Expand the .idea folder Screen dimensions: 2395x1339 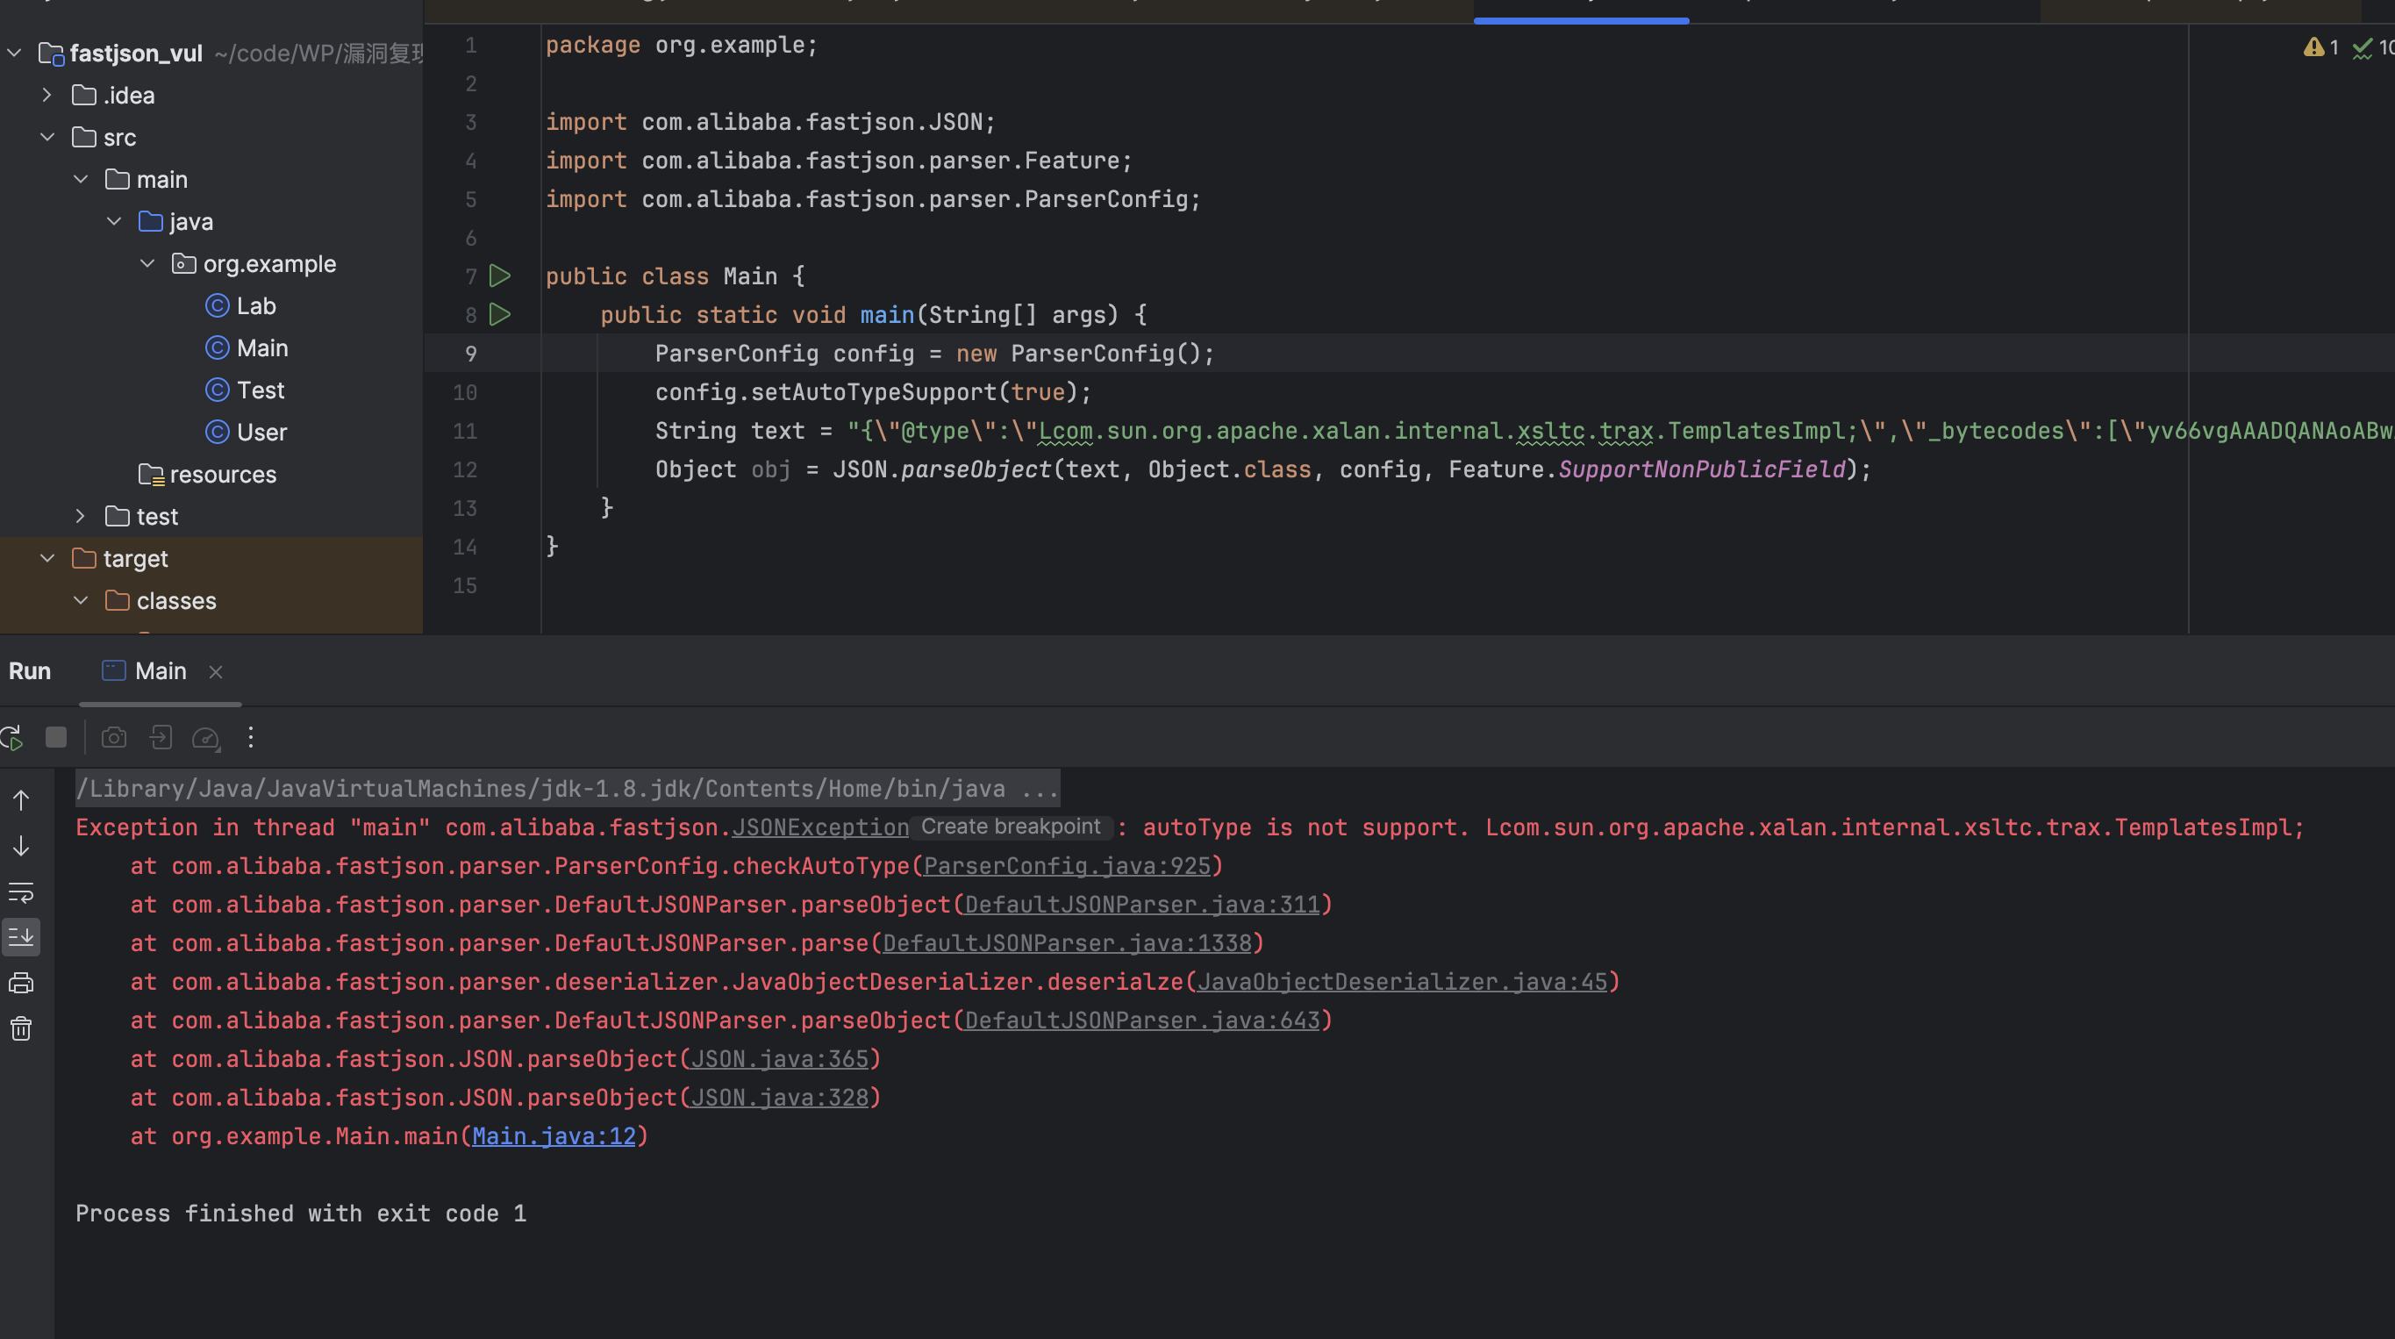click(x=47, y=96)
